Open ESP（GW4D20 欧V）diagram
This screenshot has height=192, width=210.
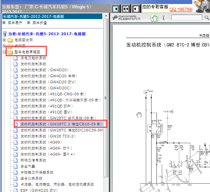pos(39,190)
